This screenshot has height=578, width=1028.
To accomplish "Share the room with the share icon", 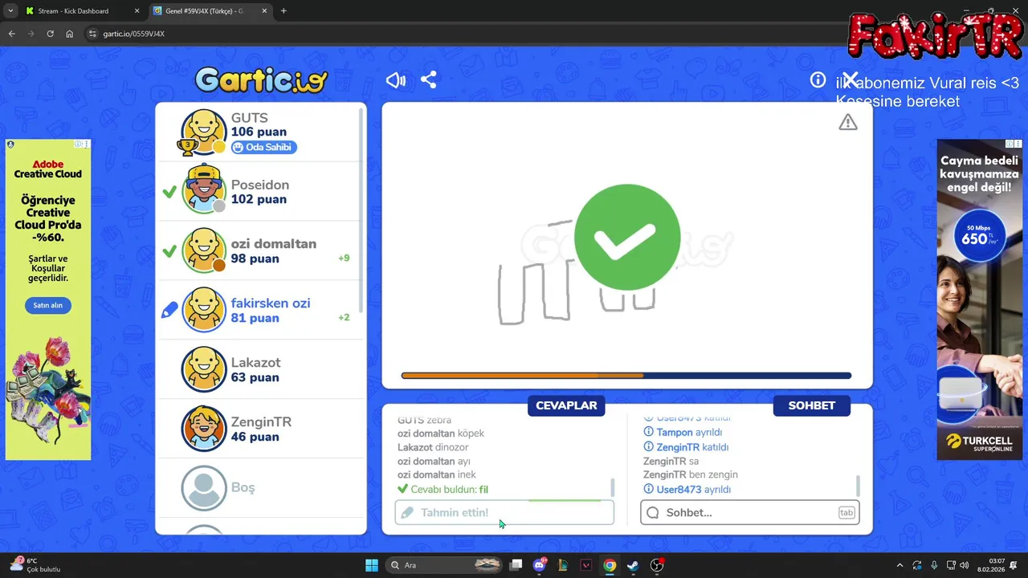I will pos(429,80).
